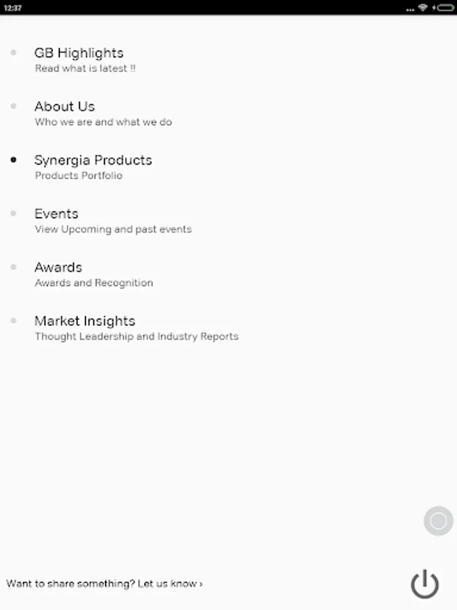Viewport: 457px width, 610px height.
Task: Click 'Read what is latest !!' subtitle
Action: (85, 68)
